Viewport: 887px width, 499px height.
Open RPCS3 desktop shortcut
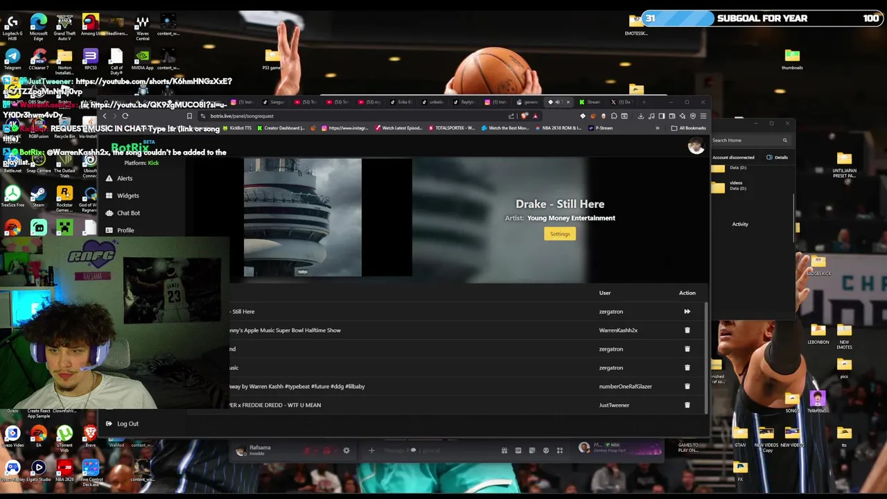[x=90, y=60]
